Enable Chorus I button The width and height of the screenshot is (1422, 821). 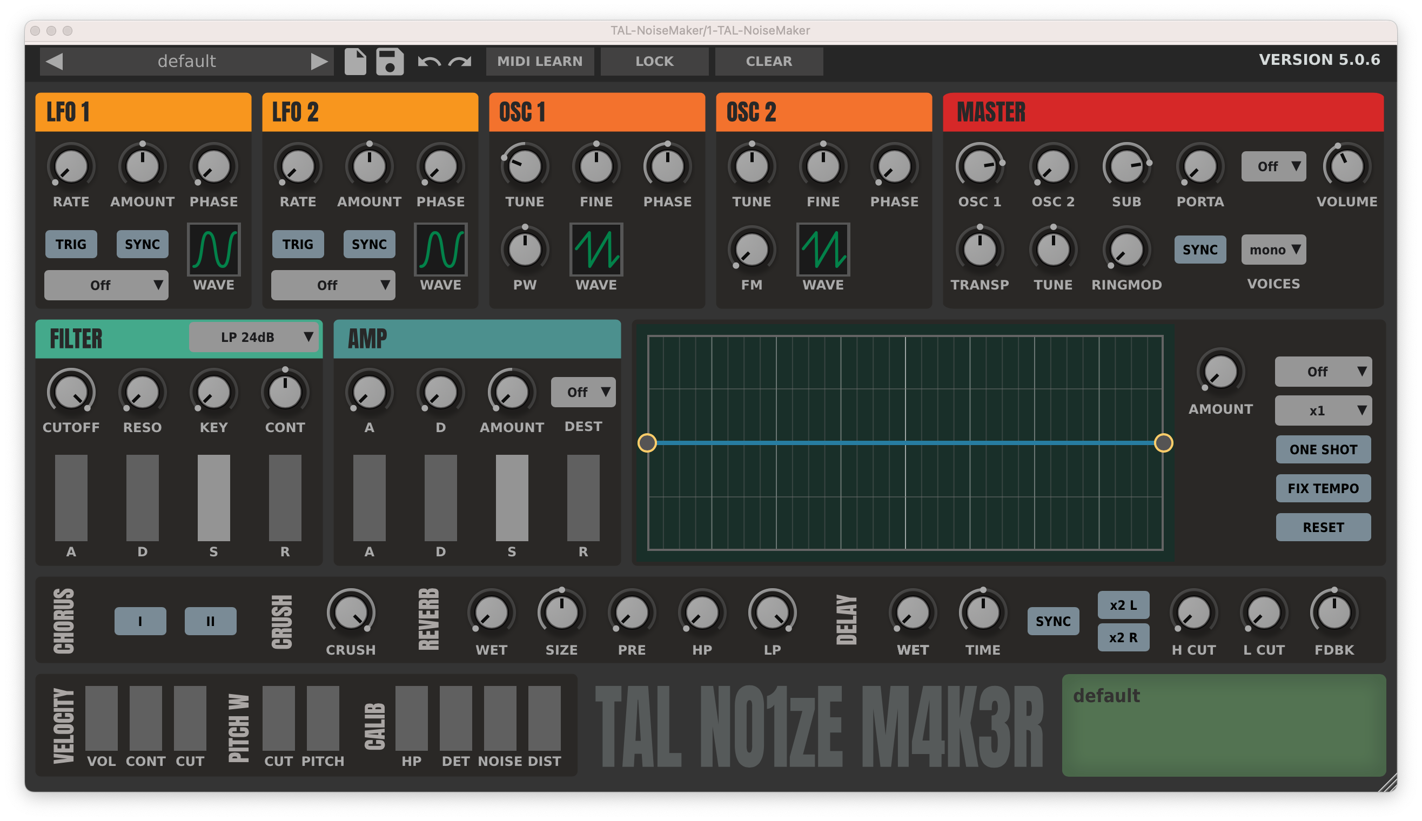(140, 621)
